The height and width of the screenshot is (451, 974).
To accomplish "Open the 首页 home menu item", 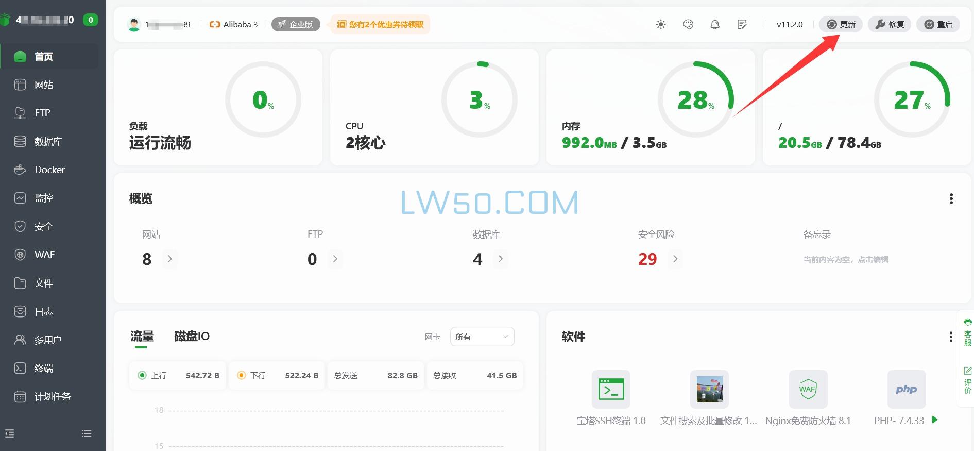I will [49, 56].
